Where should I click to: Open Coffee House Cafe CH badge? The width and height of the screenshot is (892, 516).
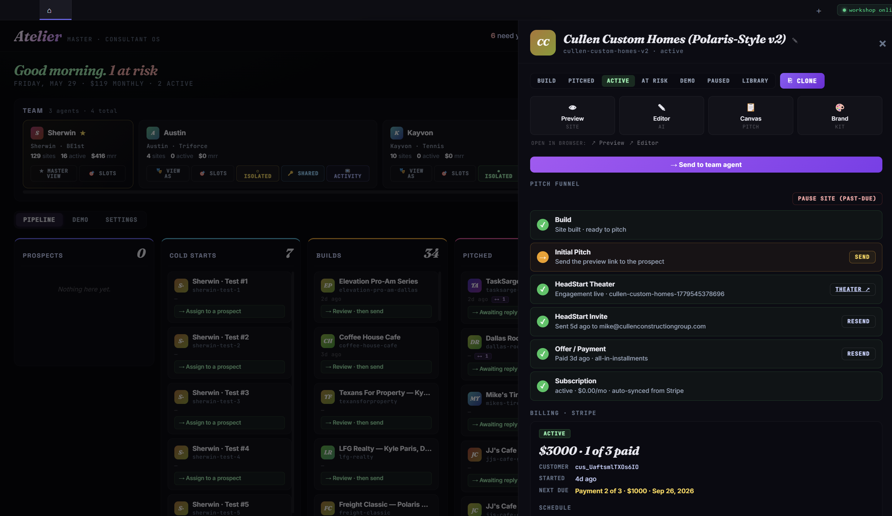[328, 341]
